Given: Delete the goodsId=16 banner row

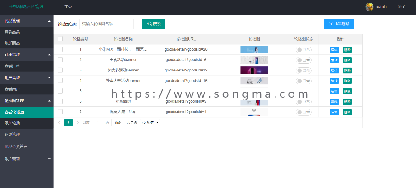Looking at the screenshot, I should 347,81.
